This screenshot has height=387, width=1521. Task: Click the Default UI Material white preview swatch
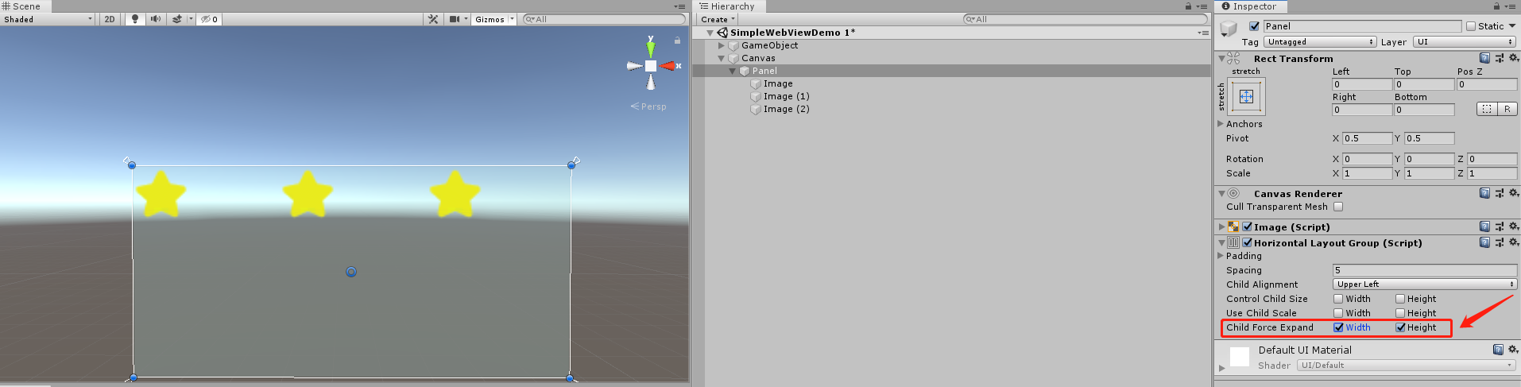[1240, 357]
